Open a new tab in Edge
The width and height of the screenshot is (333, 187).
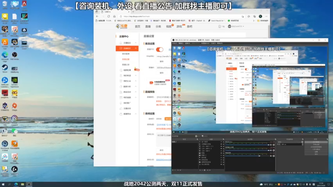coord(133,12)
